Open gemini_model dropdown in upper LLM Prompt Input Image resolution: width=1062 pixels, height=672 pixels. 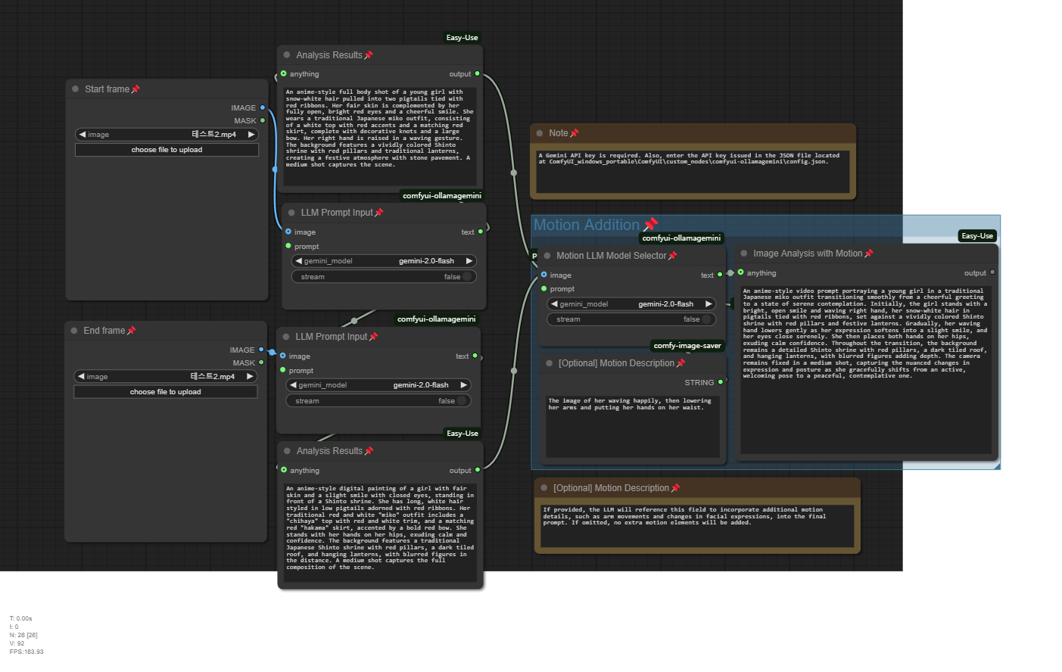384,261
